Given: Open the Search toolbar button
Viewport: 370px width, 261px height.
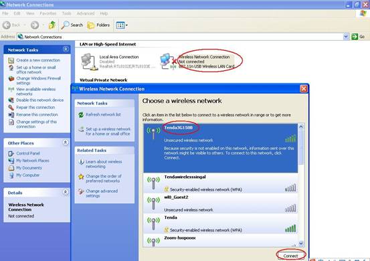Looking at the screenshot, I should click(72, 25).
